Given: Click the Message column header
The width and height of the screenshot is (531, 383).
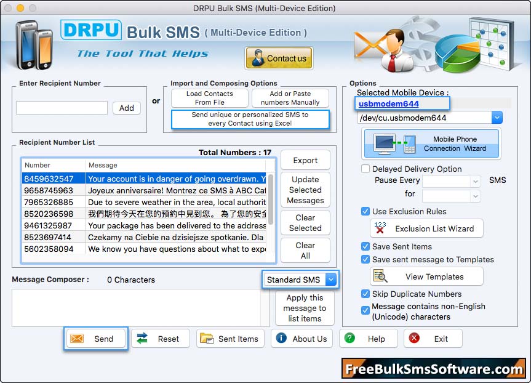Looking at the screenshot, I should (x=175, y=165).
